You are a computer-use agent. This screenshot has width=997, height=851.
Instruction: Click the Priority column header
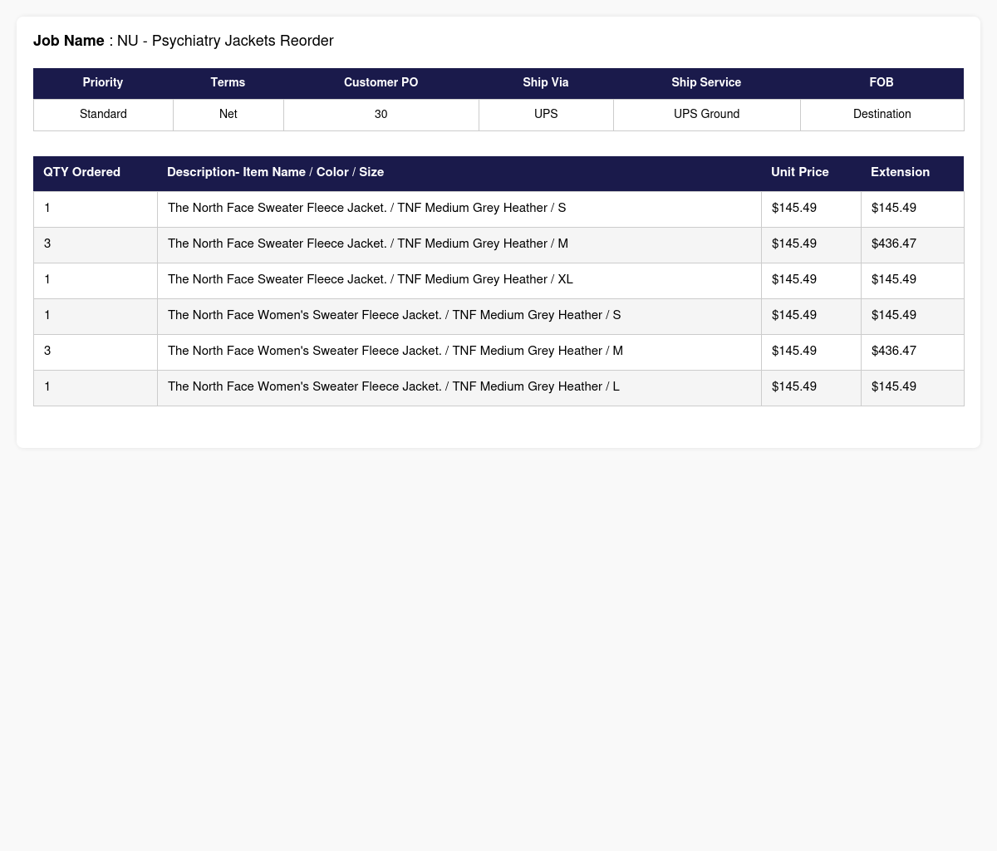(x=103, y=83)
